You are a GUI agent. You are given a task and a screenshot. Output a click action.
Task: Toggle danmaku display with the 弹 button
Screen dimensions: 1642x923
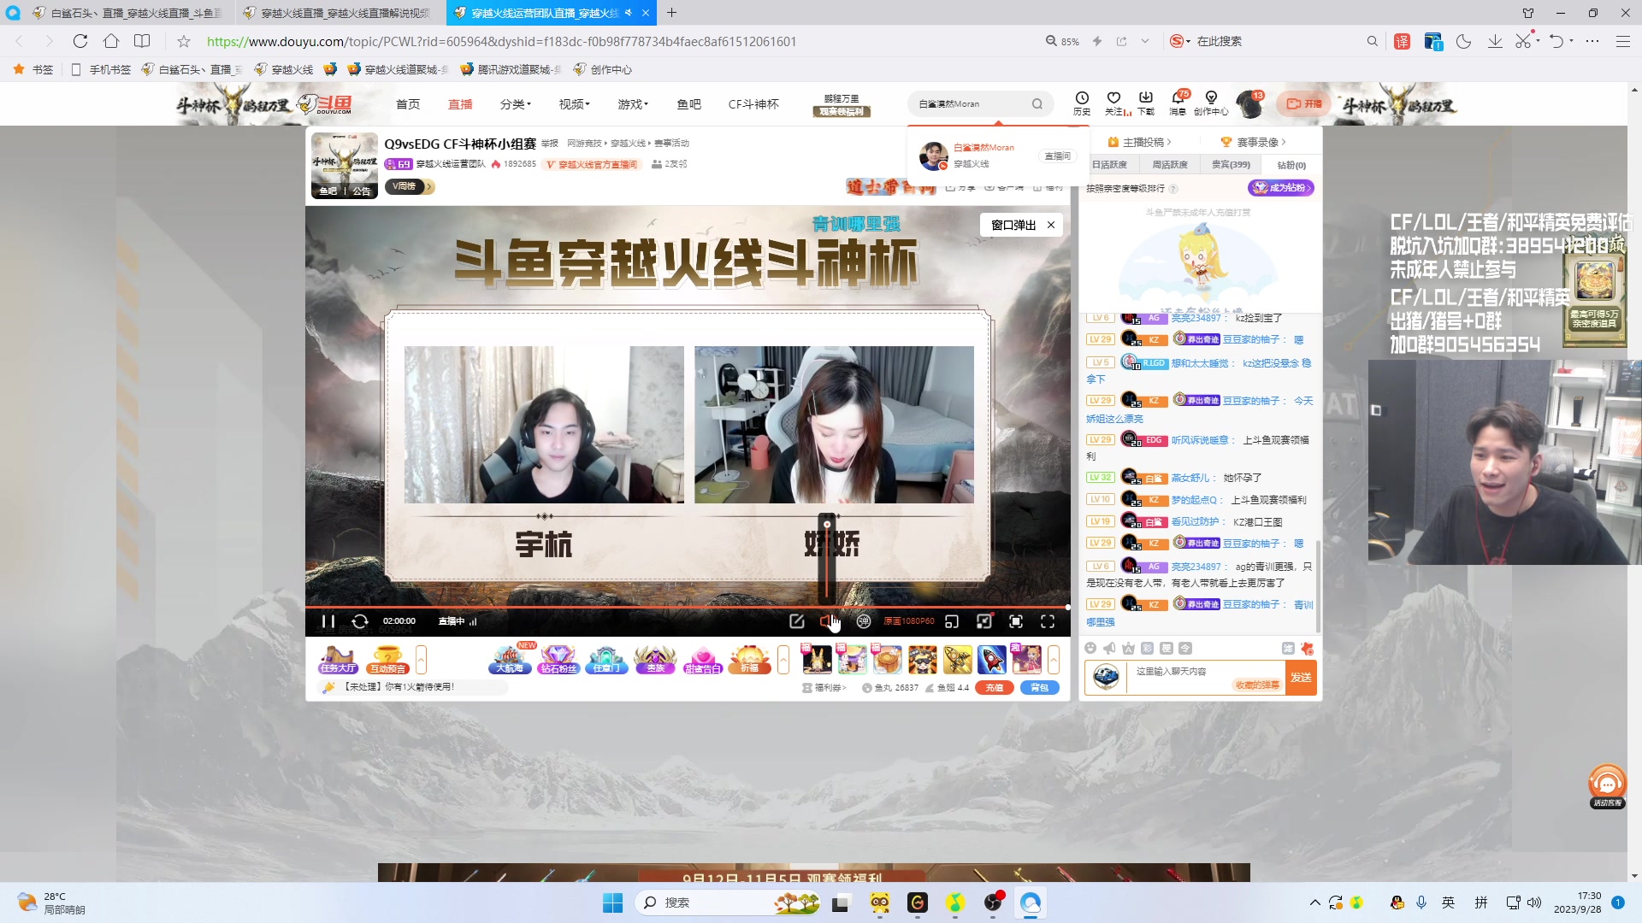pyautogui.click(x=865, y=621)
